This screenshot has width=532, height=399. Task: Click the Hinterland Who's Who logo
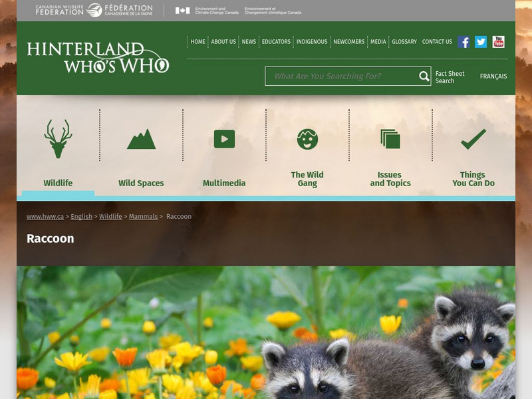(x=98, y=57)
